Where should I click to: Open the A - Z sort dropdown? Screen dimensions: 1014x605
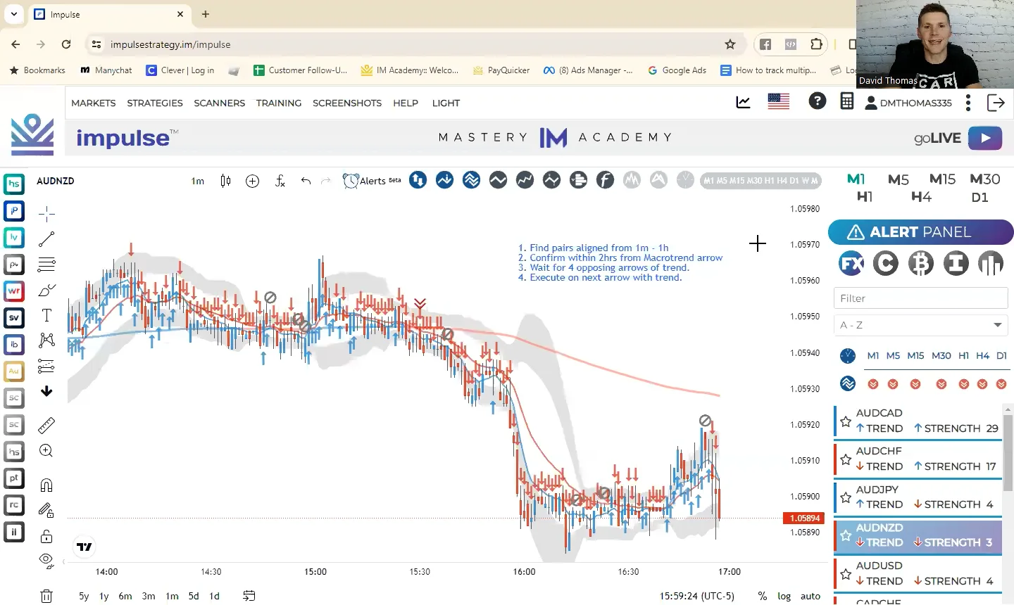coord(920,325)
